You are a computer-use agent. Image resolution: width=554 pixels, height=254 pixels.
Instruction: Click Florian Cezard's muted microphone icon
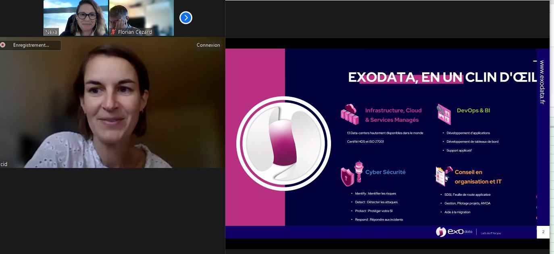coord(114,32)
